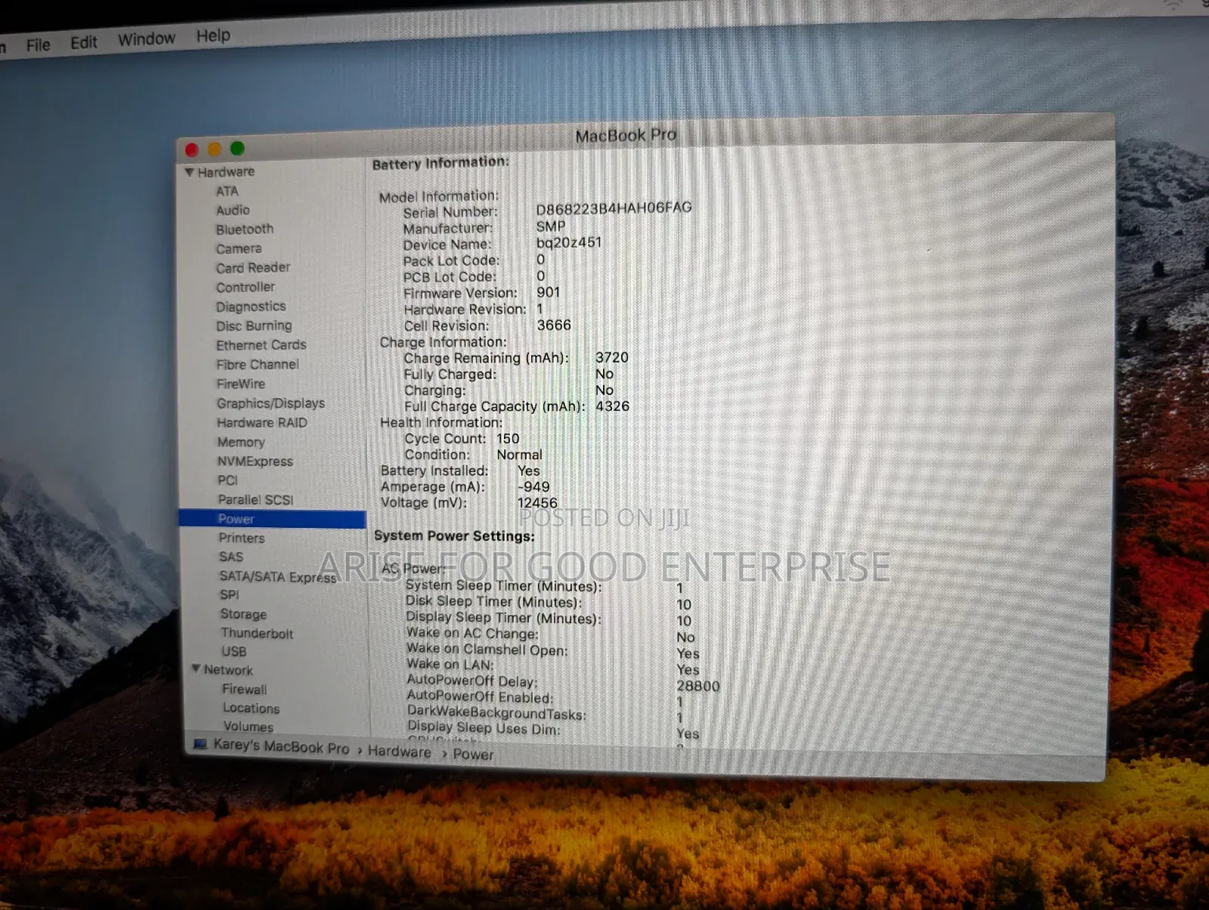Select Card Reader in the sidebar
Screen dimensions: 1209x910
pos(253,267)
